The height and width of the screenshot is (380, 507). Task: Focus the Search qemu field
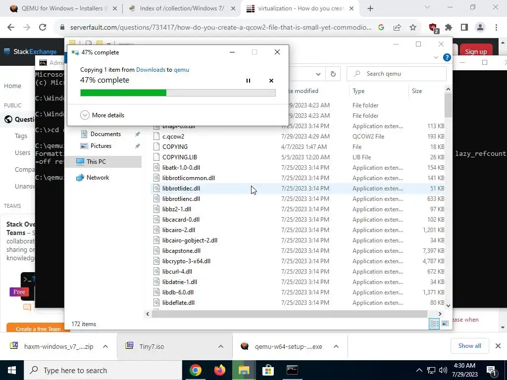[397, 74]
